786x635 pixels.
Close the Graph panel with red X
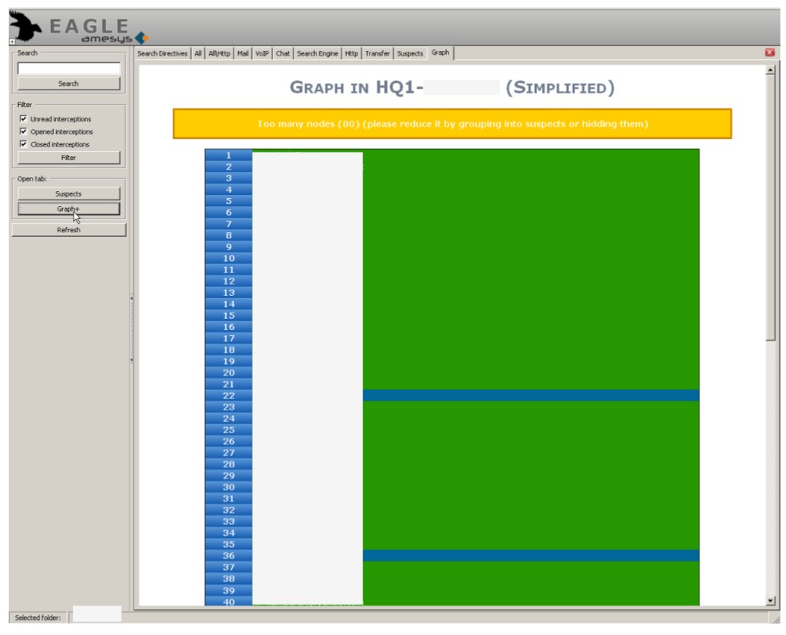(769, 52)
